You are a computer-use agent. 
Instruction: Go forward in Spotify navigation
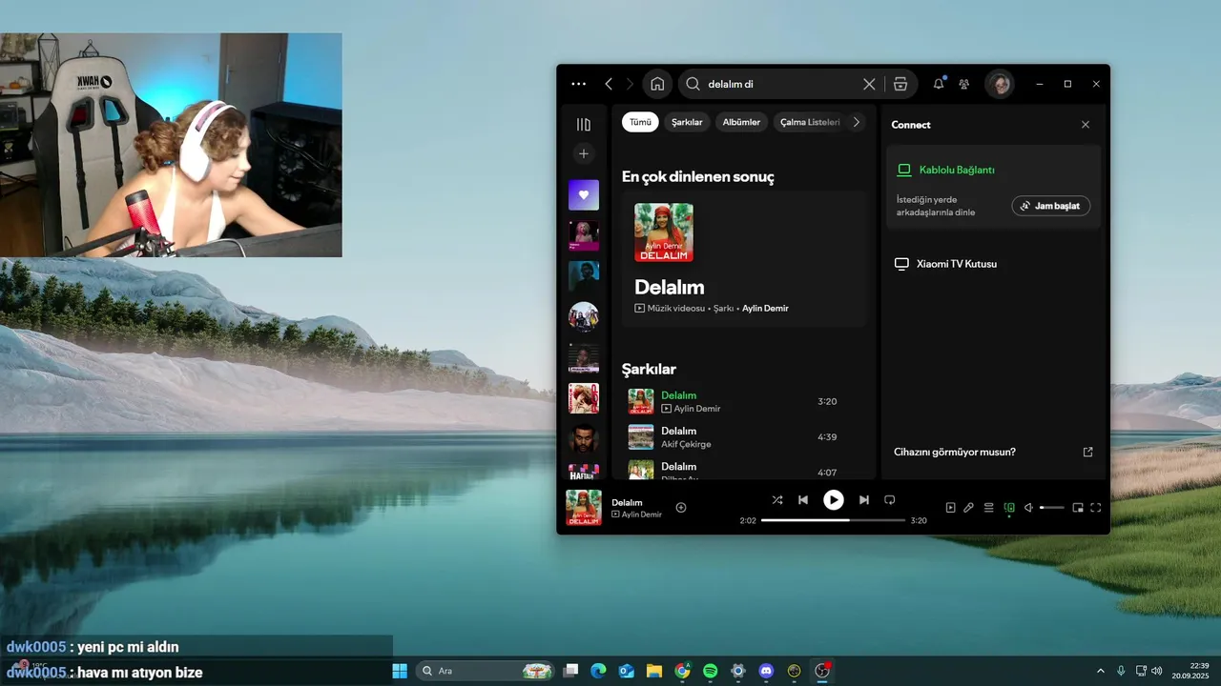630,84
